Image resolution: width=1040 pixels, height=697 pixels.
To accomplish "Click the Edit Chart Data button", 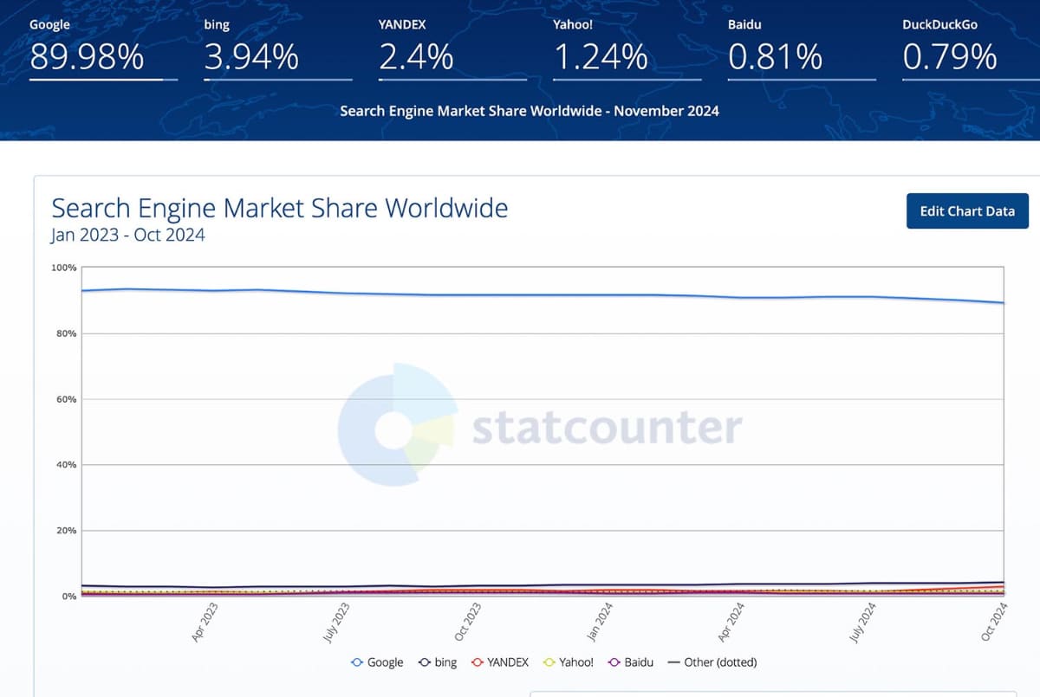I will click(x=967, y=210).
